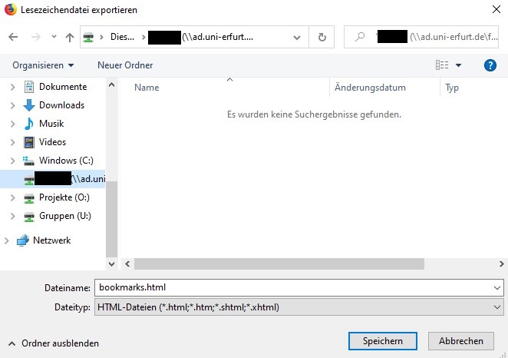The image size is (508, 358).
Task: Expand the Projekte (O:) drive node
Action: 12,197
